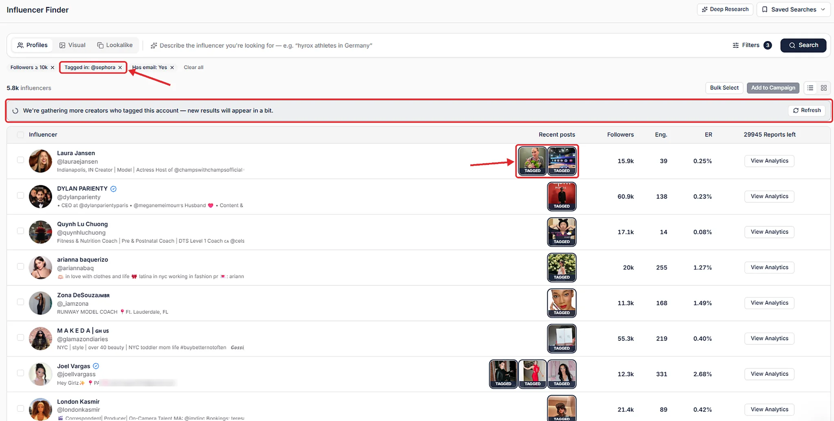Viewport: 834px width, 421px height.
Task: Open DYLAN PARIENTY's tagged post thumbnail
Action: [x=562, y=196]
